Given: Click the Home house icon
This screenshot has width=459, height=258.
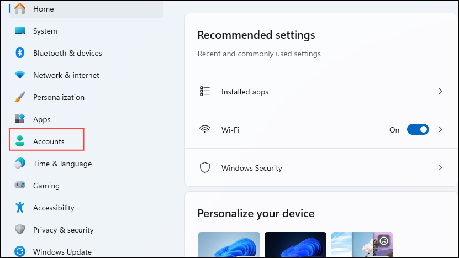Looking at the screenshot, I should pos(20,8).
